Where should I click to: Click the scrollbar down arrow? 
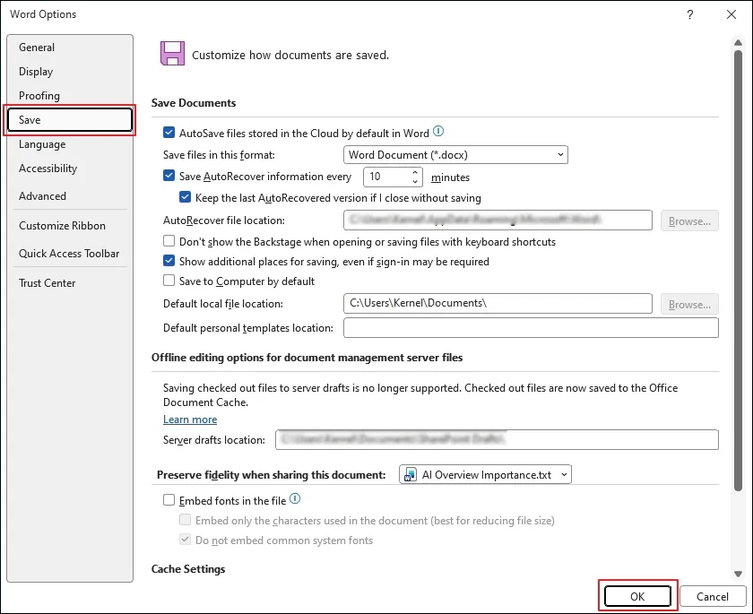(x=738, y=575)
